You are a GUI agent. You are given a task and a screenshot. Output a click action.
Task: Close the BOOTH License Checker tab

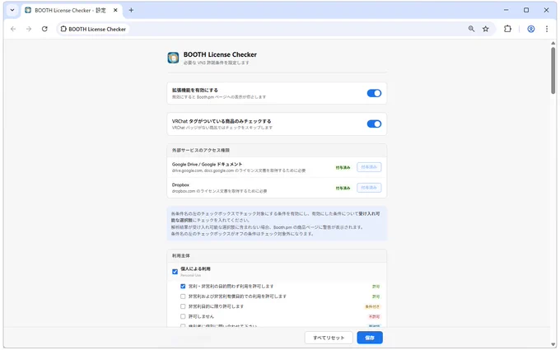point(115,11)
